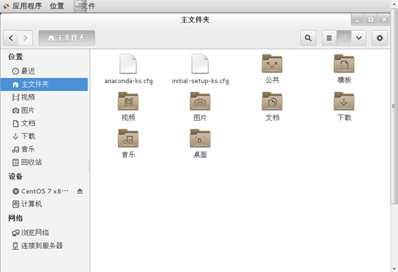Click the search magnifier icon

point(308,38)
